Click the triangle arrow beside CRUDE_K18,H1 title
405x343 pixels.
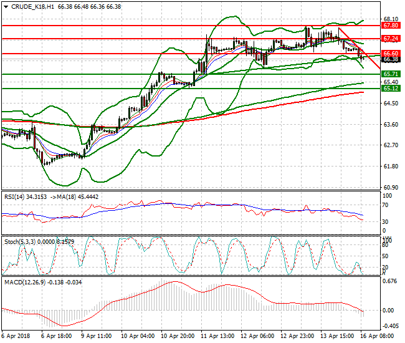click(x=6, y=7)
